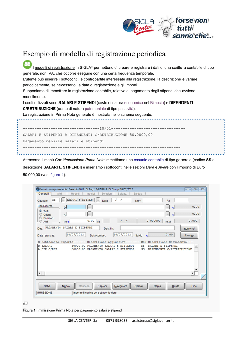Switch to the Modelli tab

tap(75, 194)
